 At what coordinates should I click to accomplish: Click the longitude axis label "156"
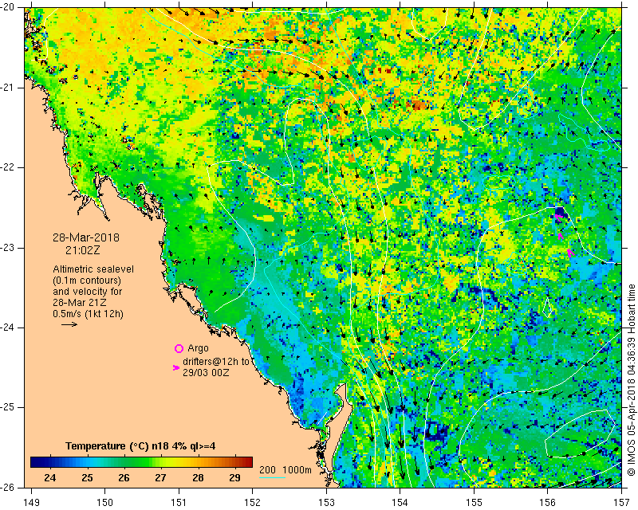click(x=548, y=503)
